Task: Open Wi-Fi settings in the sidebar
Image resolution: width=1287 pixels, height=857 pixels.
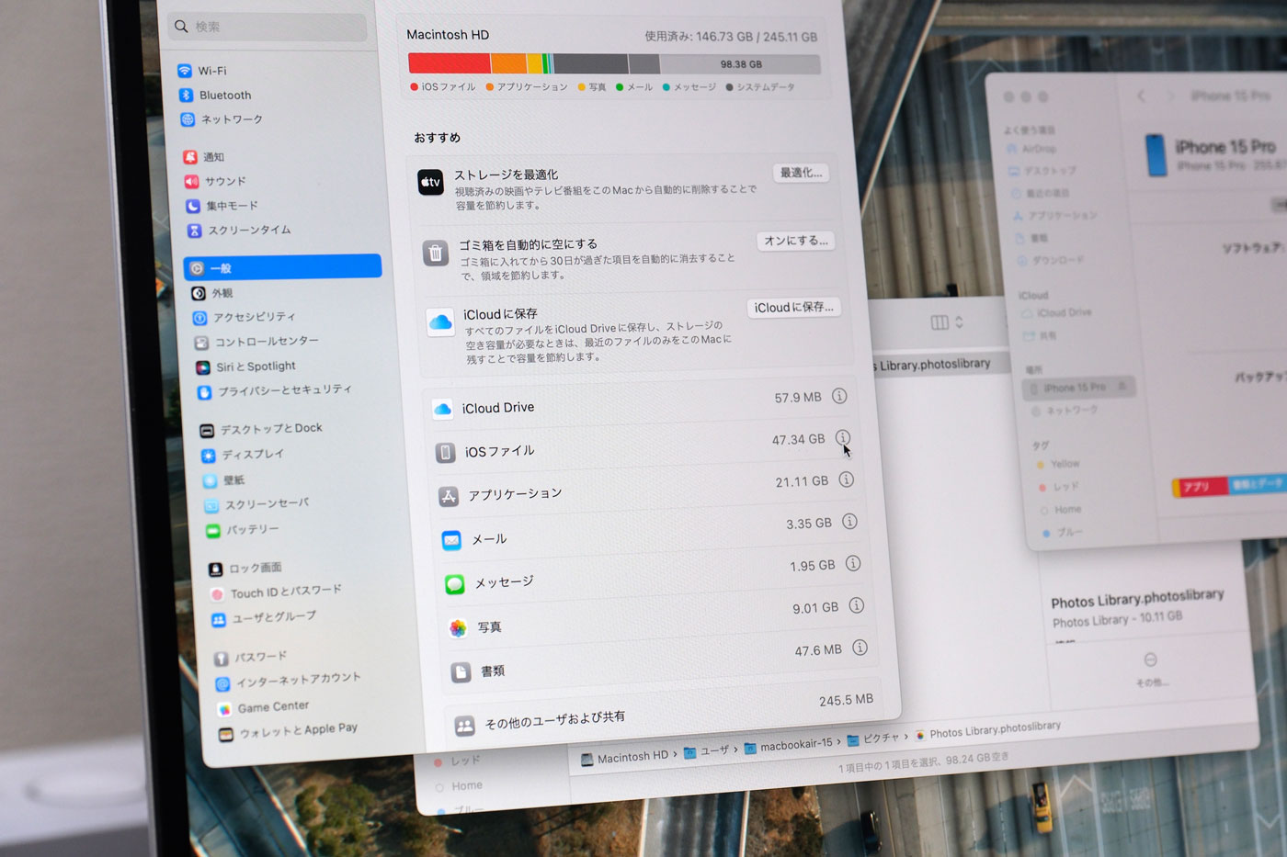Action: (202, 71)
